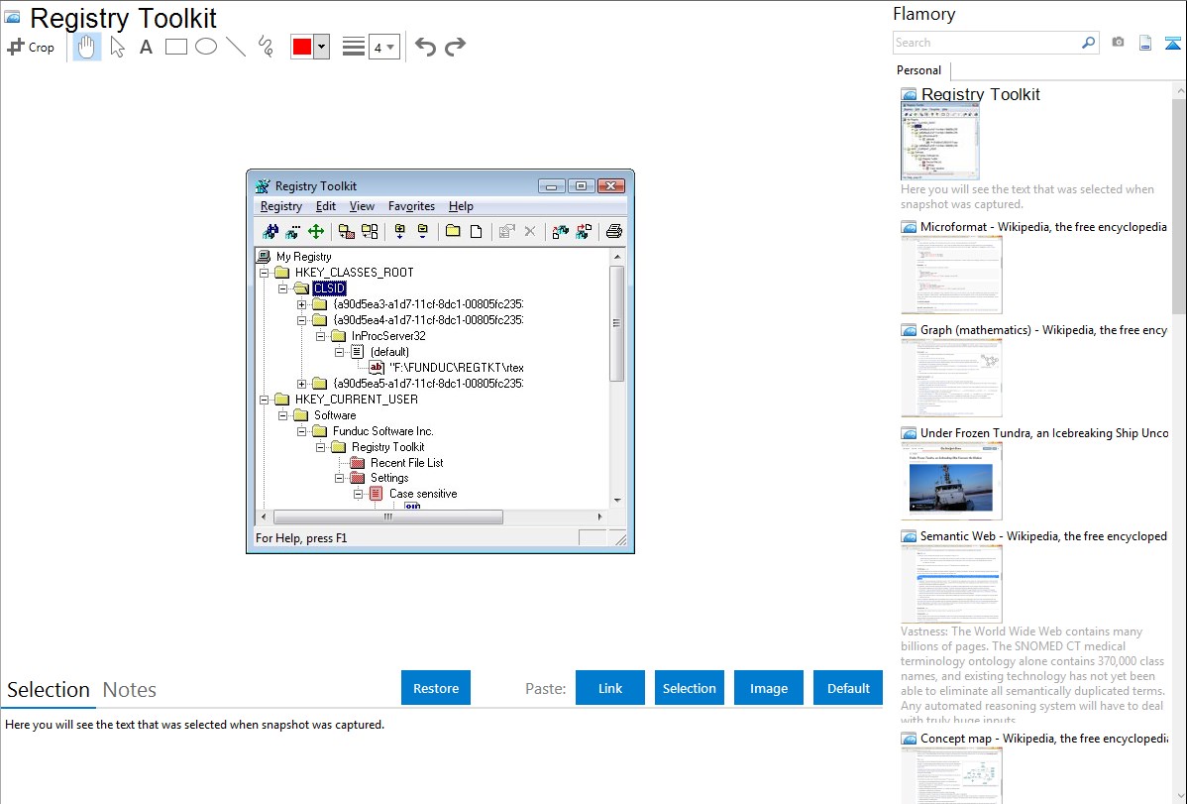Click the My Registry root item

(303, 257)
